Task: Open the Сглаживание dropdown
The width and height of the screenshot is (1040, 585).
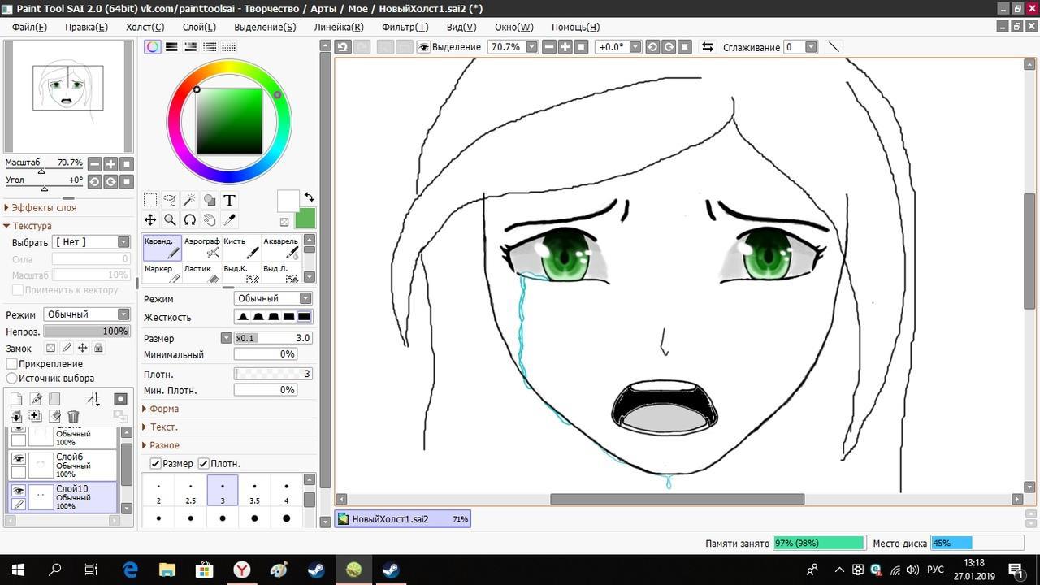Action: pos(810,47)
